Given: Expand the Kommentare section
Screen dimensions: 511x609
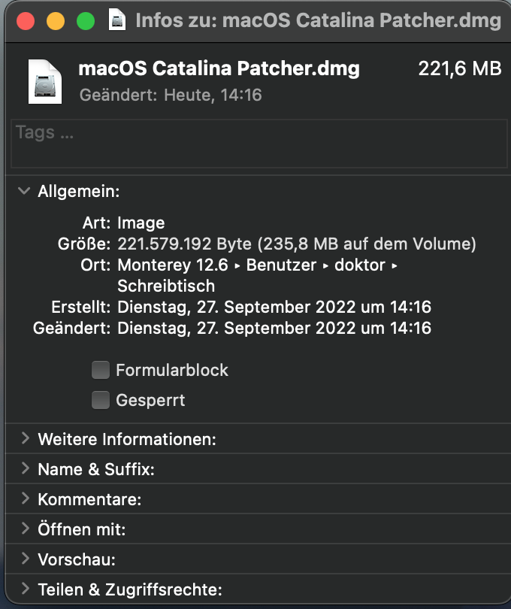Looking at the screenshot, I should tap(25, 498).
